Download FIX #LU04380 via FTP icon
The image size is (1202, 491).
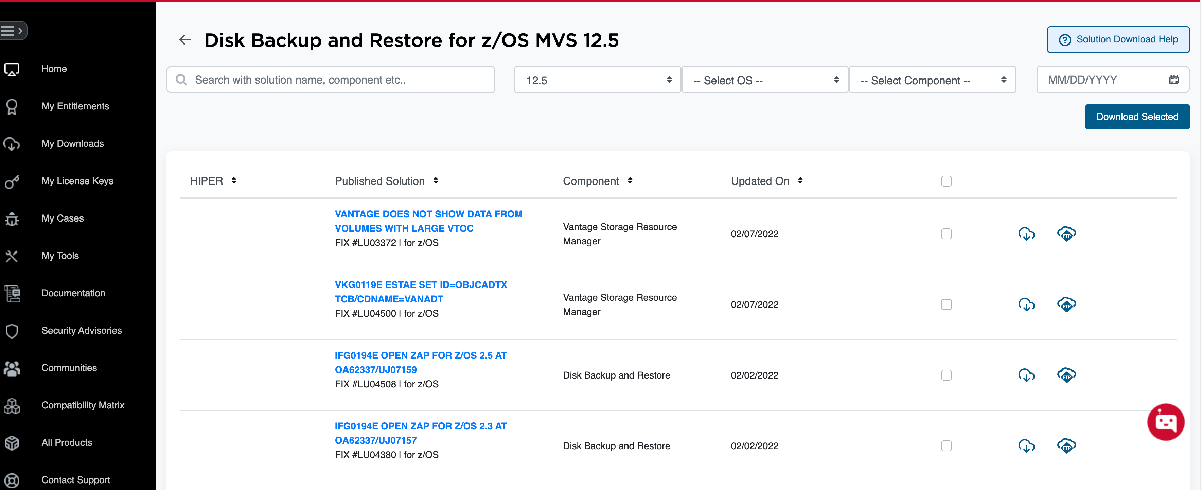(1066, 446)
